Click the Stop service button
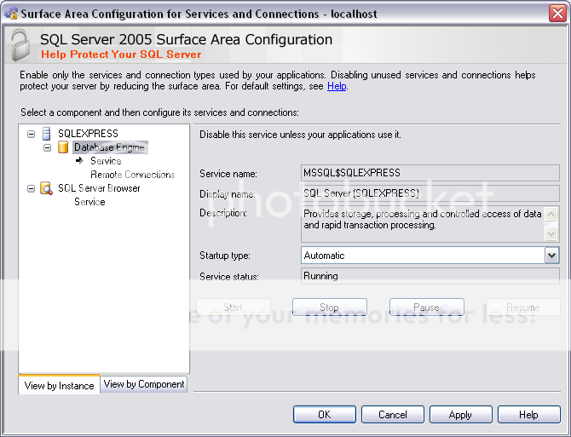This screenshot has width=571, height=437. (330, 308)
